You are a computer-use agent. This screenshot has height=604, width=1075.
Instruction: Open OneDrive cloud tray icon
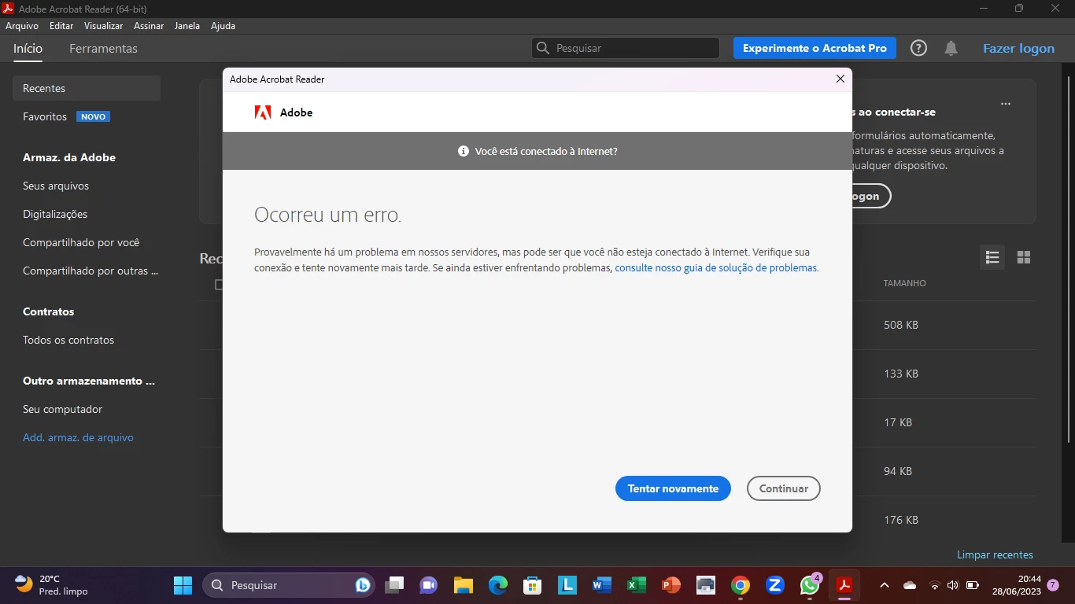tap(910, 585)
